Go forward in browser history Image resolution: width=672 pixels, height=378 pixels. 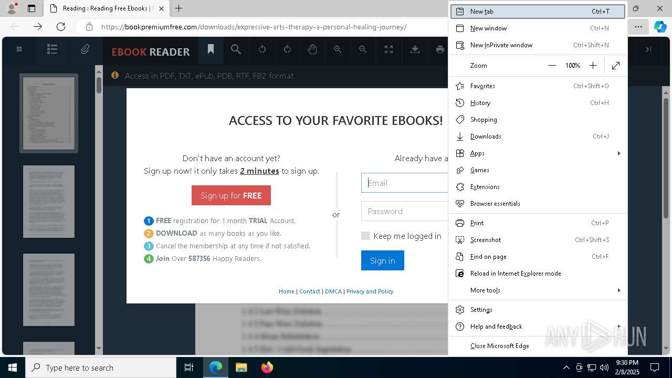coord(38,27)
